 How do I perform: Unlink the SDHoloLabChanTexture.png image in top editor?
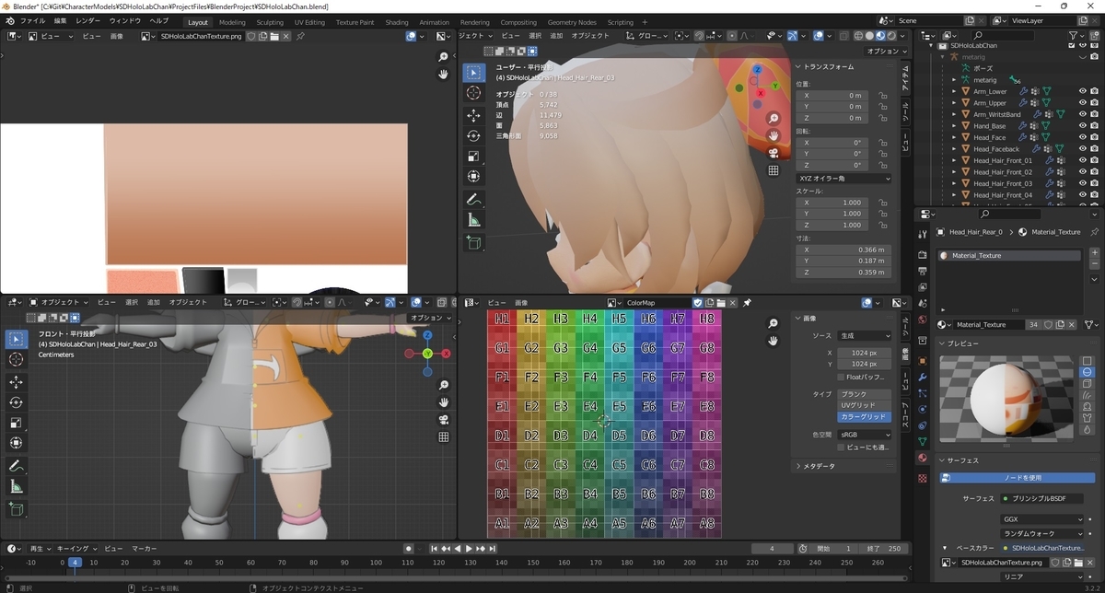tap(285, 36)
